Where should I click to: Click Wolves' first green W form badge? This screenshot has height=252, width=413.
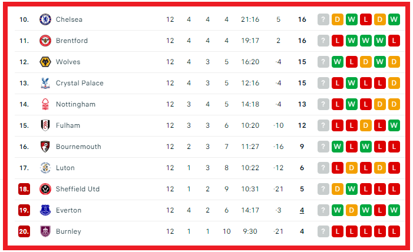[338, 62]
